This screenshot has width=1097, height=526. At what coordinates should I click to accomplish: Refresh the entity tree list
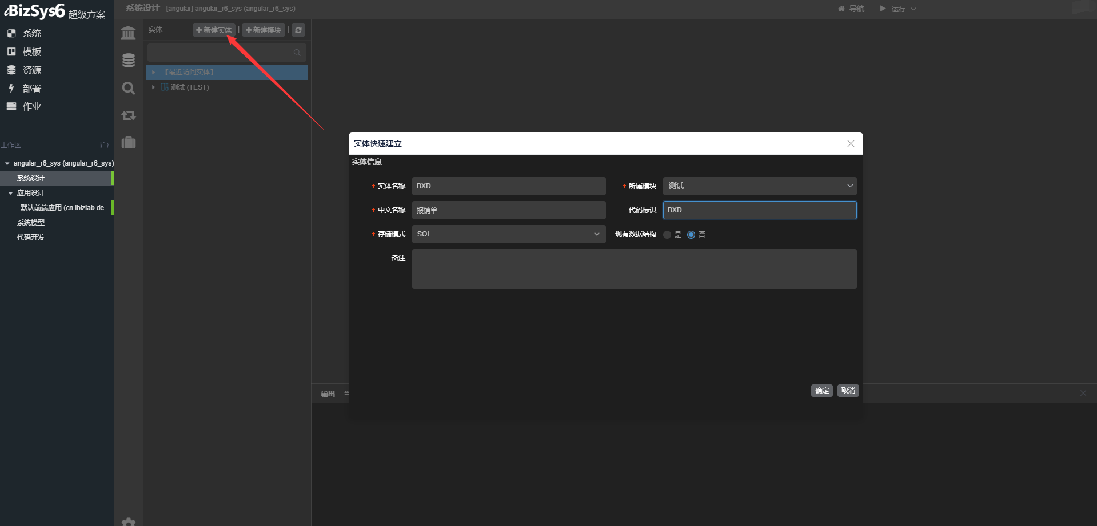point(298,30)
